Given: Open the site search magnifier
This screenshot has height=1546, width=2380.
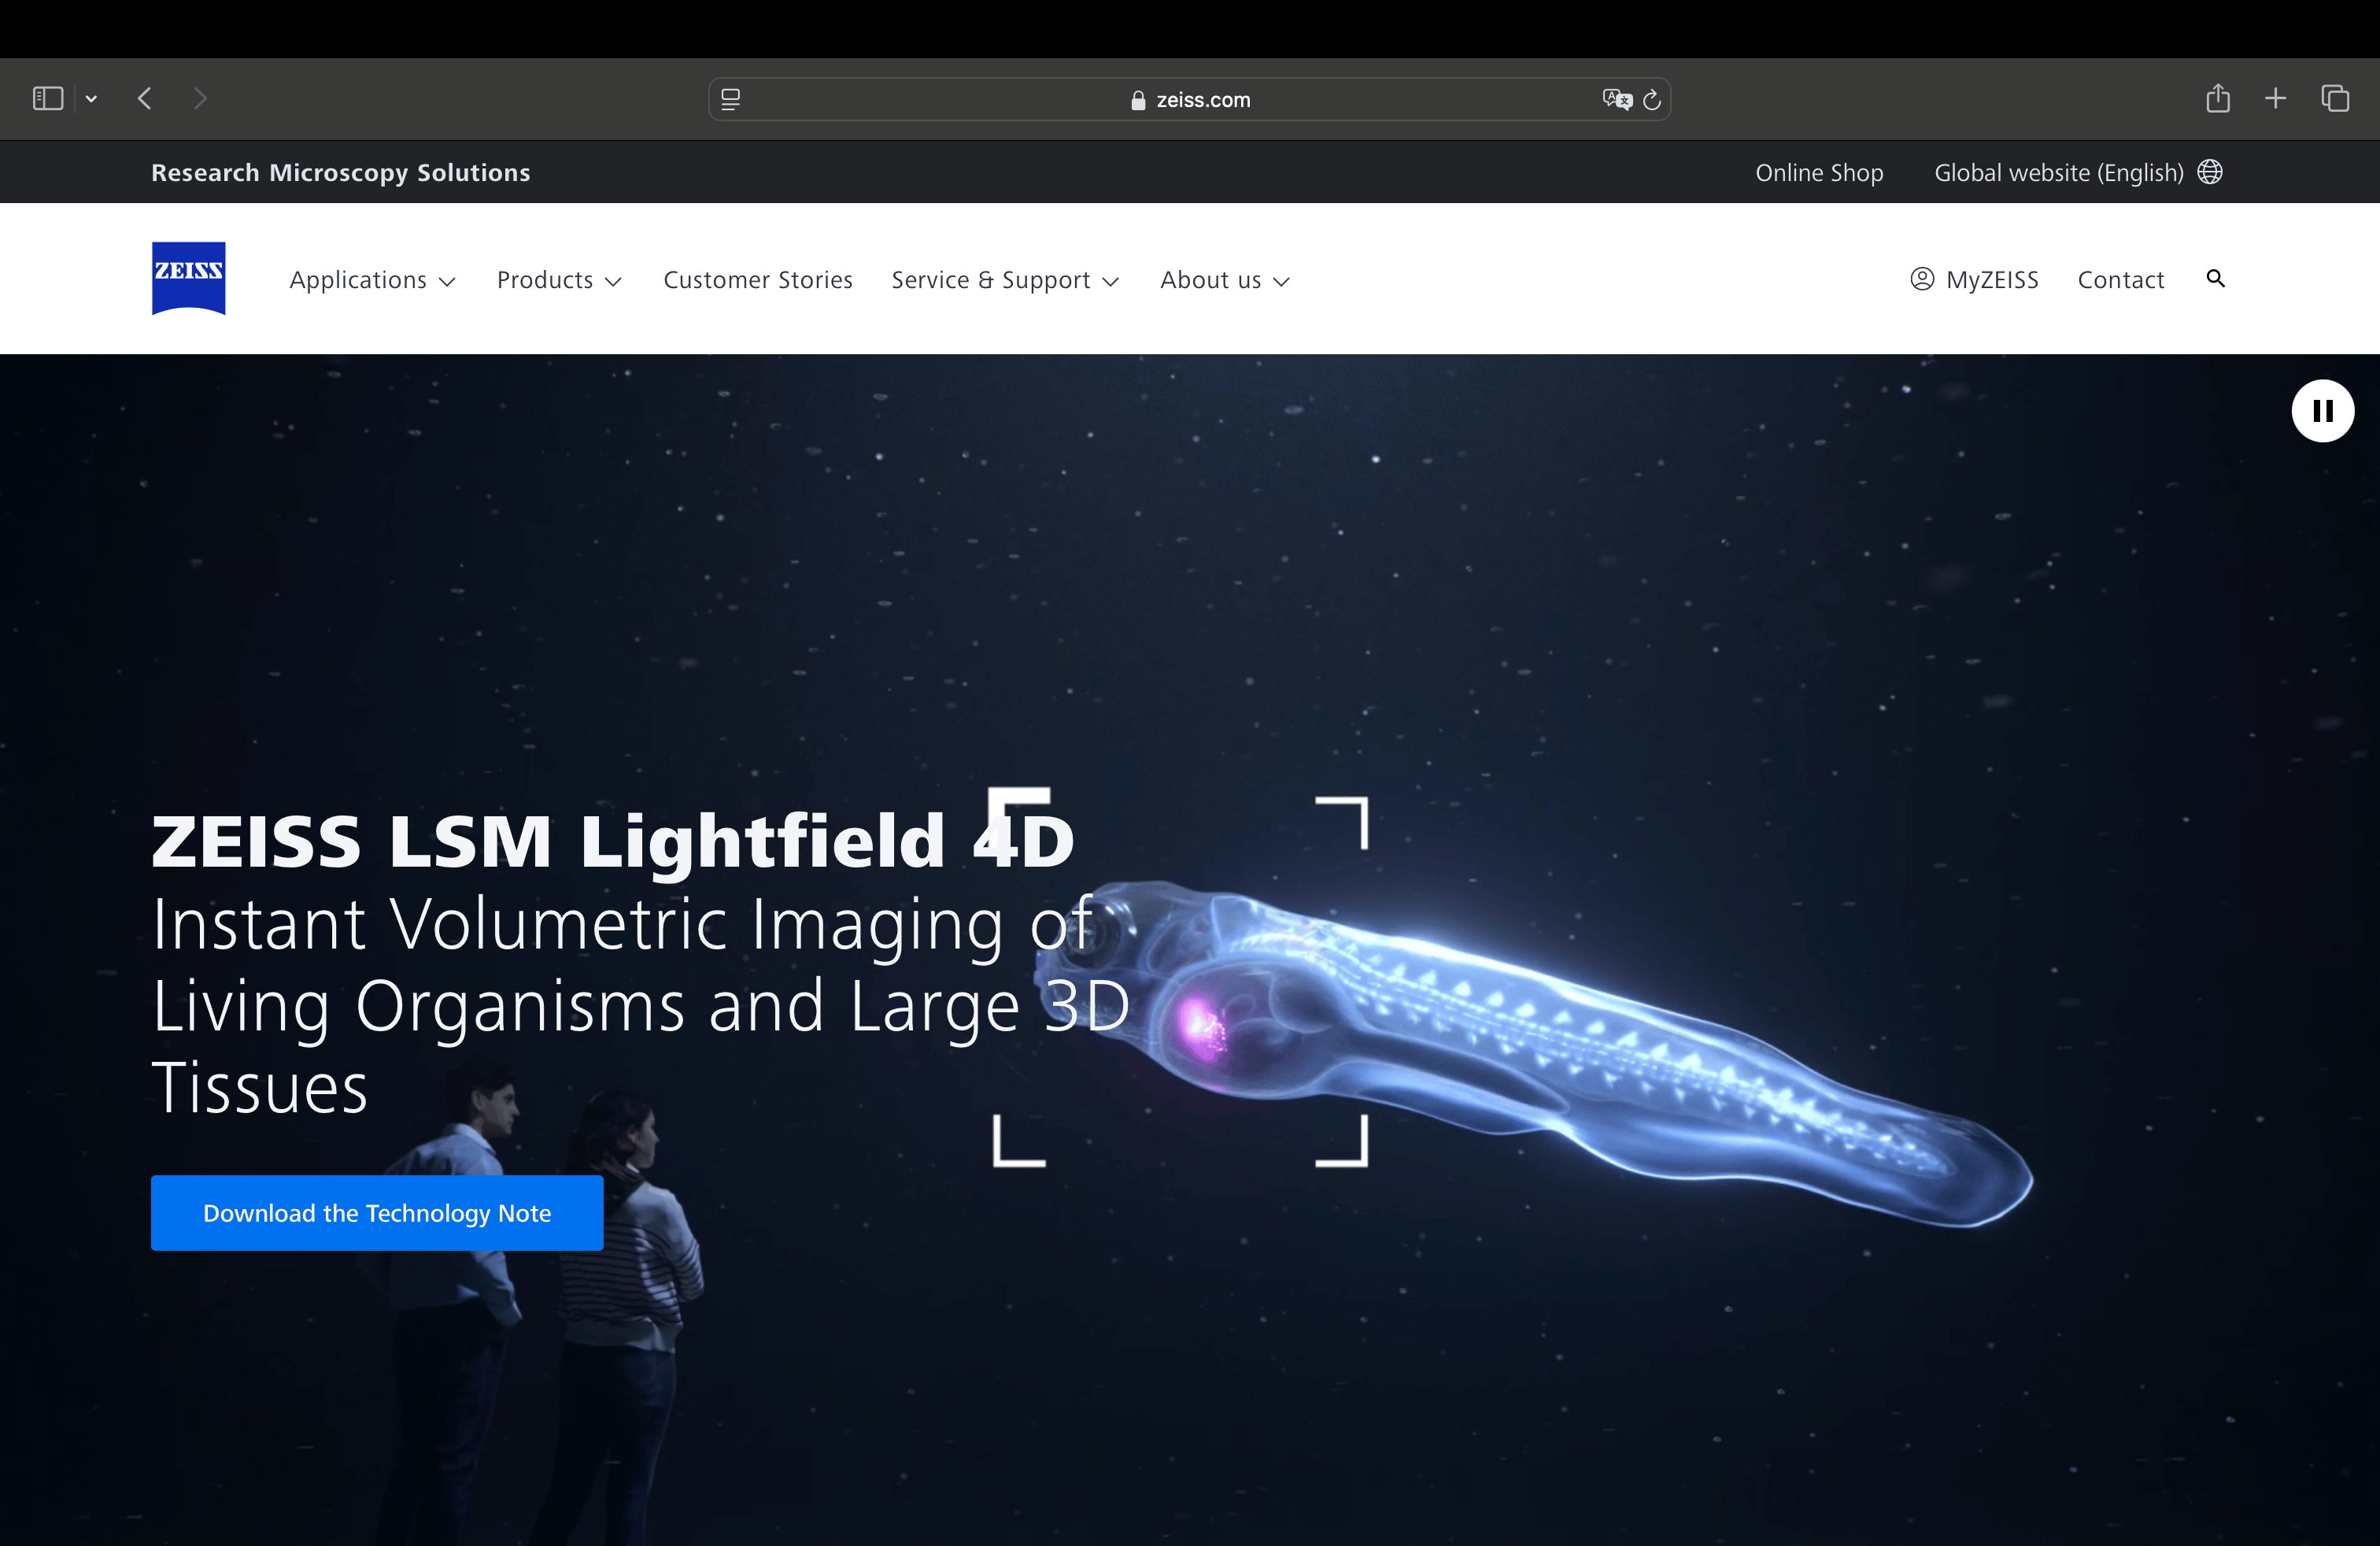Looking at the screenshot, I should tap(2216, 278).
